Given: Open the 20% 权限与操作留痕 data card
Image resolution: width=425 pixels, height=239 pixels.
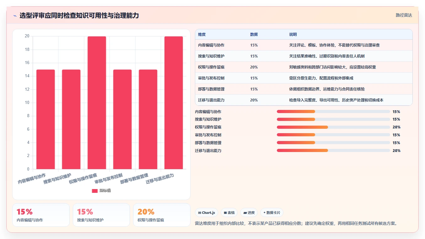Looking at the screenshot, I should 162,215.
